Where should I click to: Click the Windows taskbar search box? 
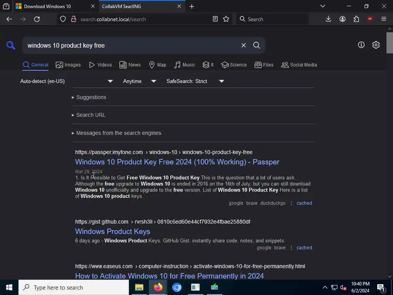tap(74, 287)
